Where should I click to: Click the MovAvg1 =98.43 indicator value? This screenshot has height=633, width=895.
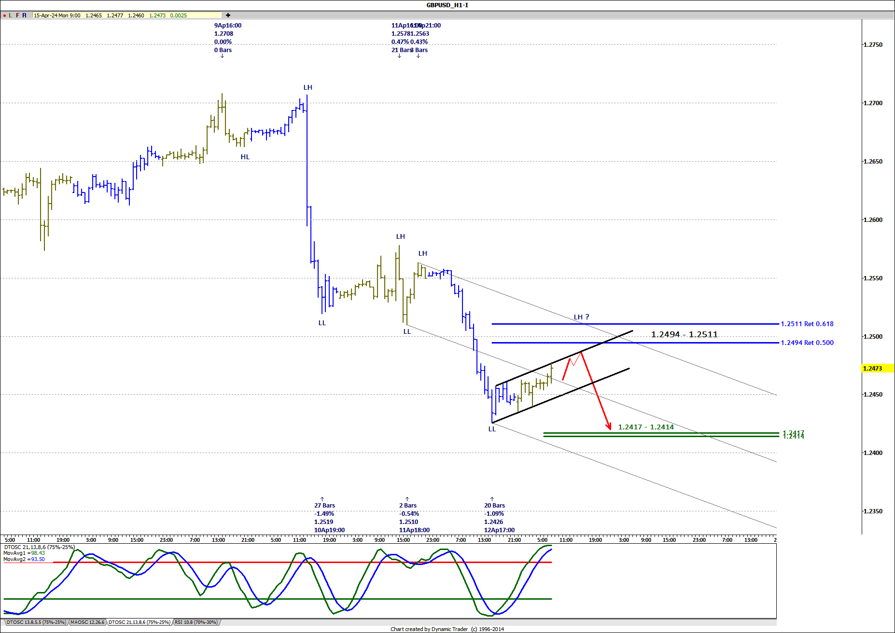click(x=24, y=553)
